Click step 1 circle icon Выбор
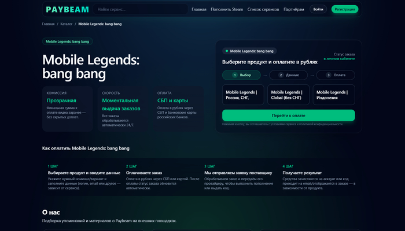Image resolution: width=405 pixels, height=231 pixels. (234, 75)
